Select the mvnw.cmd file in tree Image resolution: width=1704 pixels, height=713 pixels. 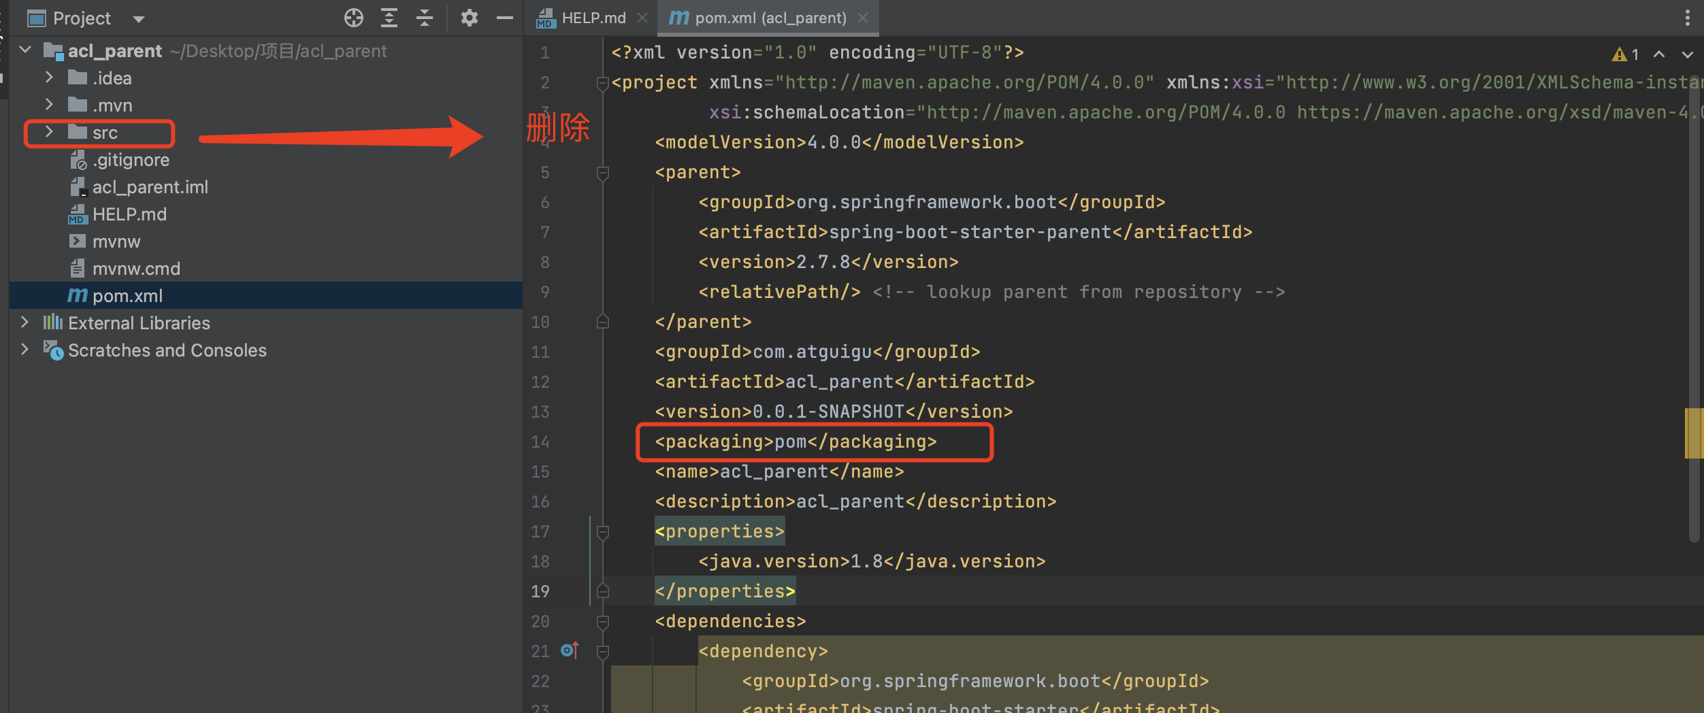136,269
